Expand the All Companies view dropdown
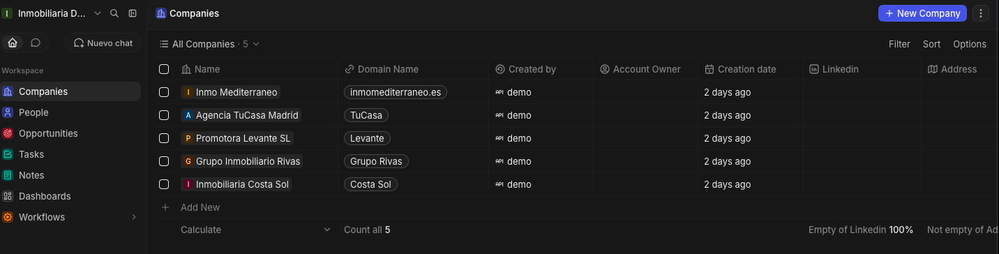Viewport: 999px width, 254px height. pyautogui.click(x=256, y=44)
